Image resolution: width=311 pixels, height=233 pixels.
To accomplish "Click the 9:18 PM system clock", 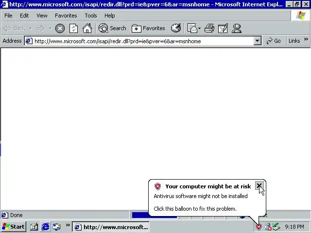I will [294, 227].
